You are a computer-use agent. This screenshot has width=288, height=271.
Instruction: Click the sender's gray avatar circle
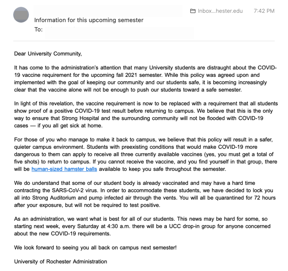click(21, 15)
